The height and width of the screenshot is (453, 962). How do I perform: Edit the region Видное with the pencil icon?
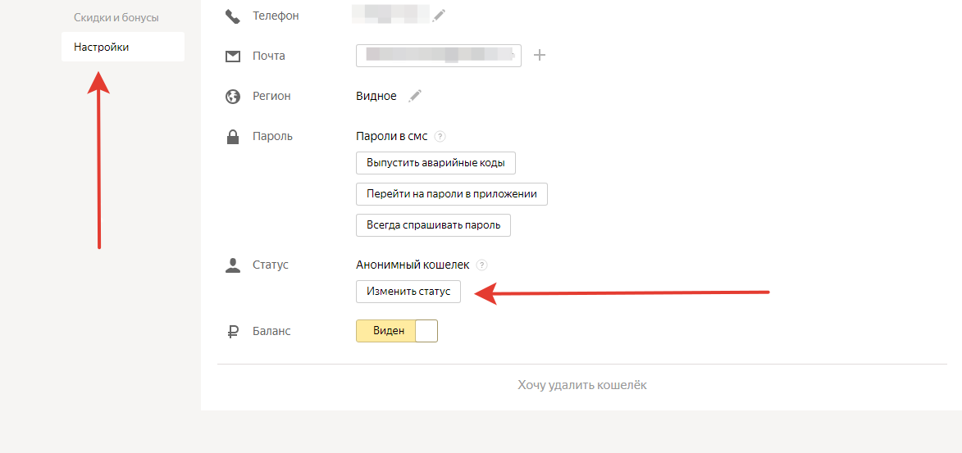click(x=415, y=96)
